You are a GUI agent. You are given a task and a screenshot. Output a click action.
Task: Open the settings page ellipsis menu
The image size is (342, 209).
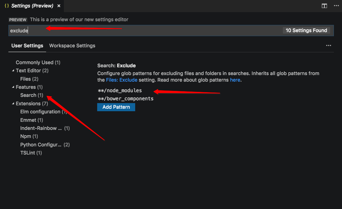[x=329, y=45]
